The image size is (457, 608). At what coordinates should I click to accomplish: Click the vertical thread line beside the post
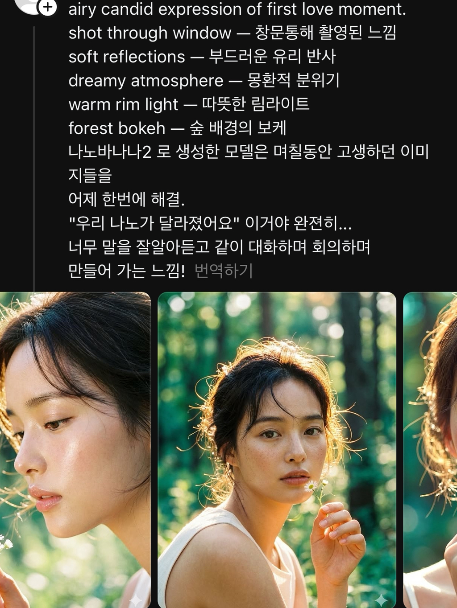pos(34,158)
